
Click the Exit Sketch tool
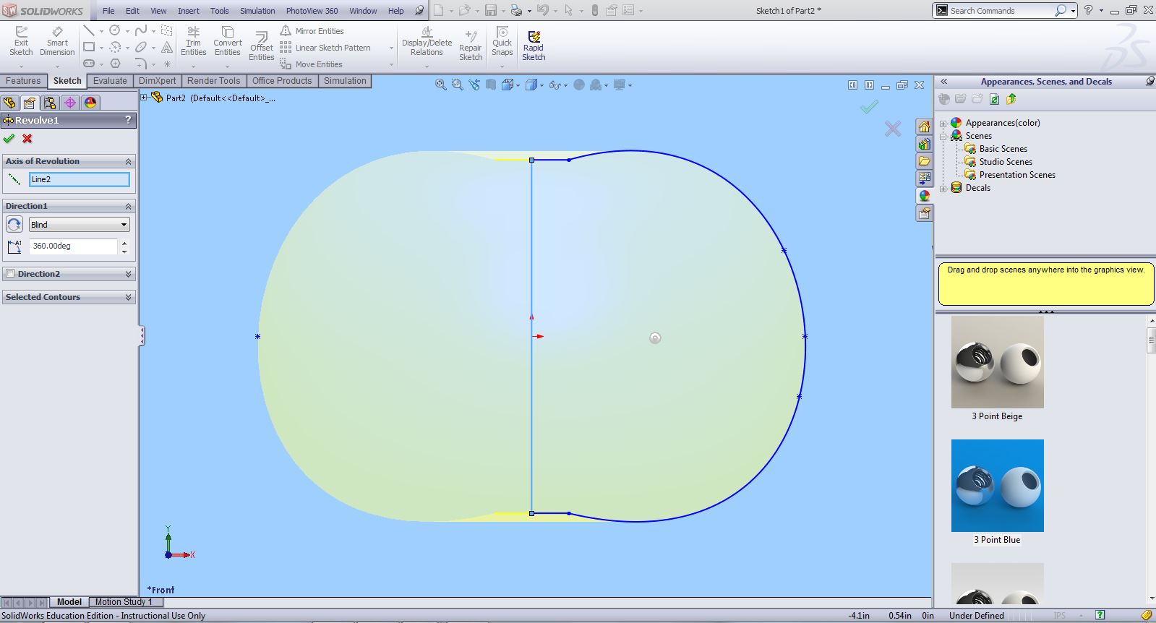21,41
